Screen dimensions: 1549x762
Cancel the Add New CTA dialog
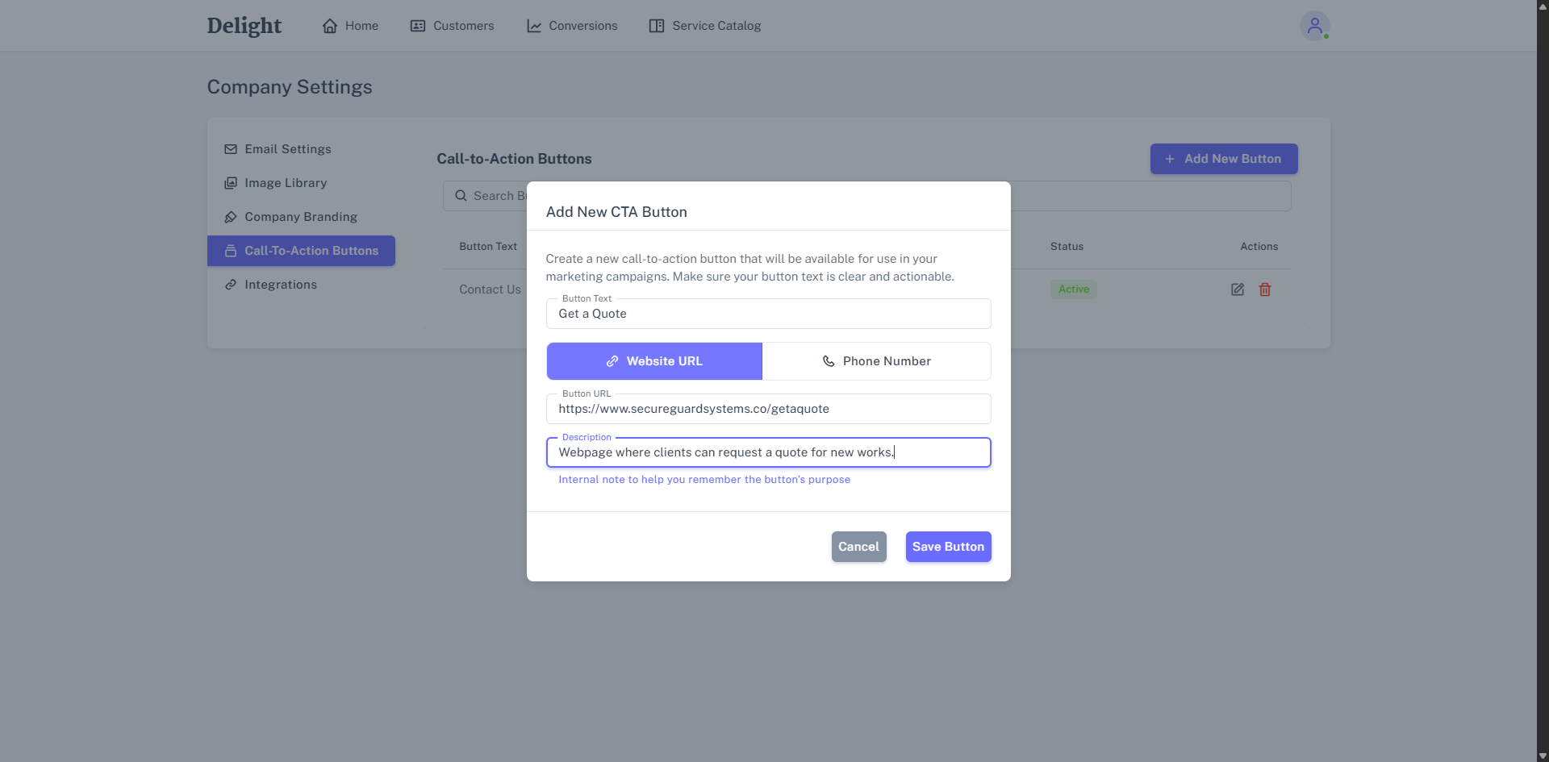858,547
